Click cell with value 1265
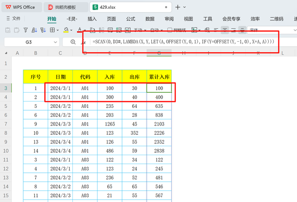This screenshot has height=202, width=297. tap(110, 124)
